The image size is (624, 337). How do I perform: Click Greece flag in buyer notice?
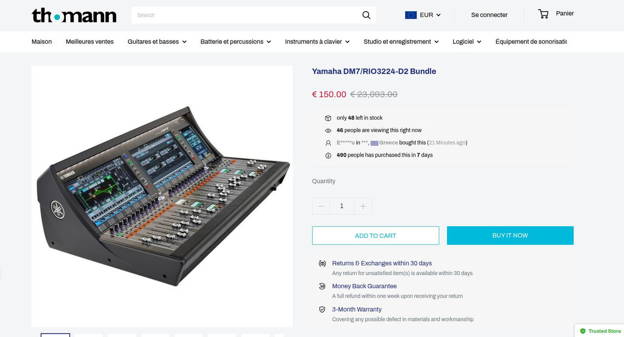point(374,143)
